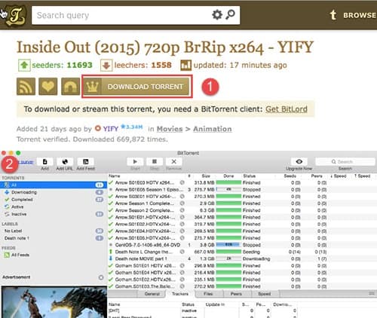Select Arrow Season 1 Complete torrent row
377x318 pixels.
click(243, 203)
